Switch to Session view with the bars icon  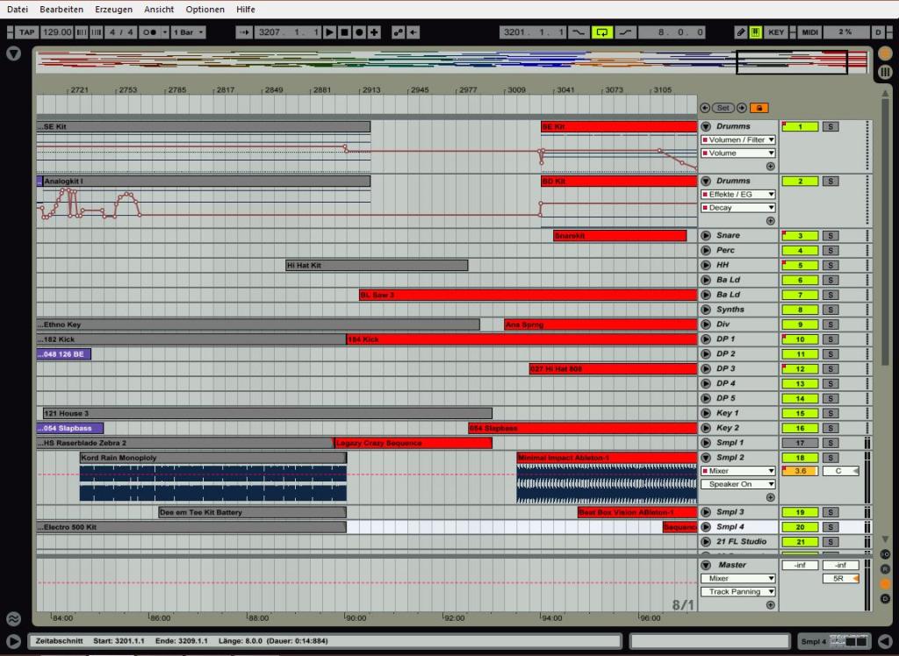pos(885,72)
